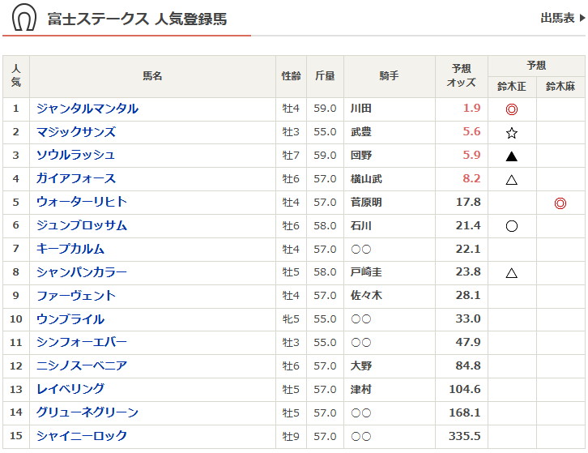
Task: Select the 鈴木麻 predictor column header
Action: [x=560, y=87]
